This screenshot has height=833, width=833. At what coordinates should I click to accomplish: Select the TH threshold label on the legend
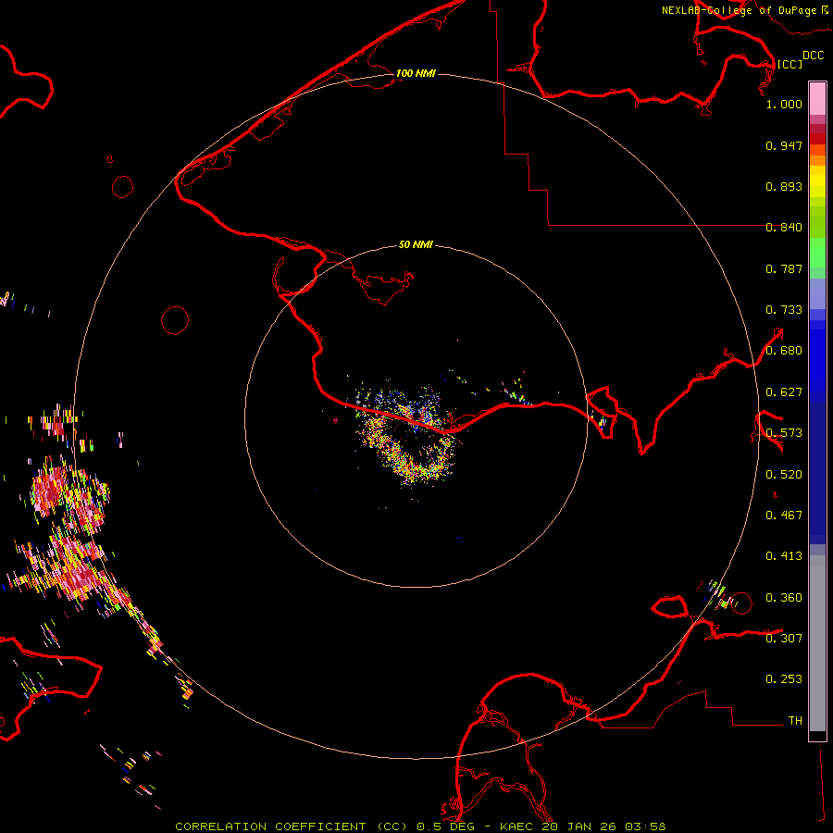point(794,720)
